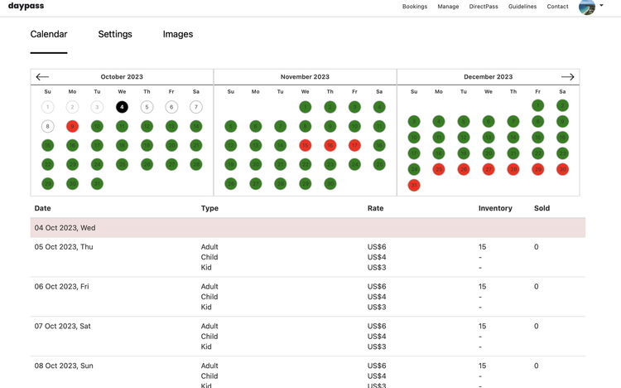Switch to the Settings tab

115,34
